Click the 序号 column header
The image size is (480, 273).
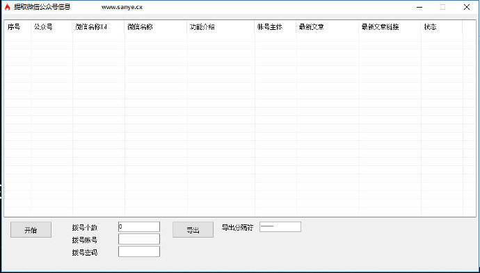click(18, 27)
